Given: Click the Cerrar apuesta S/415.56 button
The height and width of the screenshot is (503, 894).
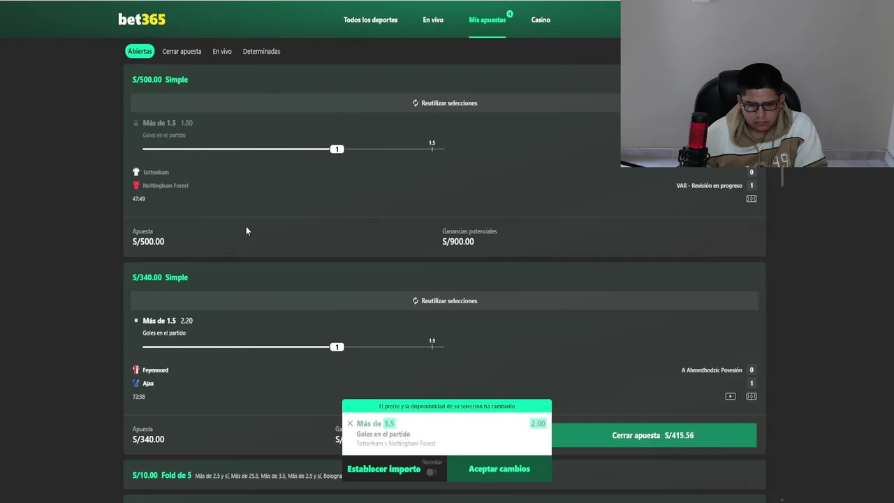Looking at the screenshot, I should 653,435.
